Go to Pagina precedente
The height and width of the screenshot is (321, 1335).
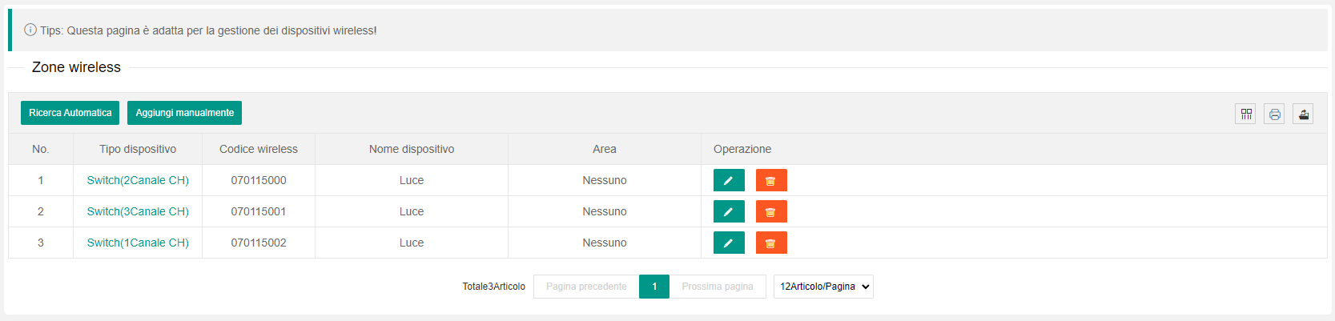point(586,287)
